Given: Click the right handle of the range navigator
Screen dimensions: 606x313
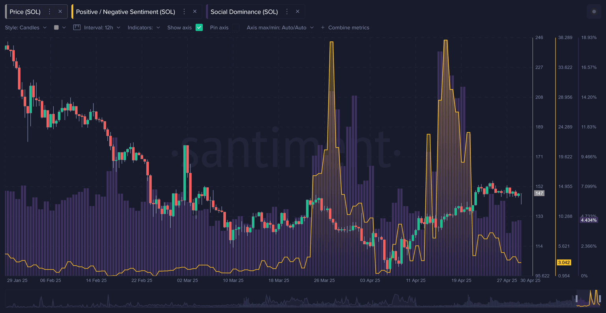Looking at the screenshot, I should (x=600, y=298).
